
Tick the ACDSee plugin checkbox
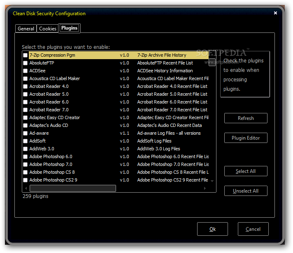(25, 71)
